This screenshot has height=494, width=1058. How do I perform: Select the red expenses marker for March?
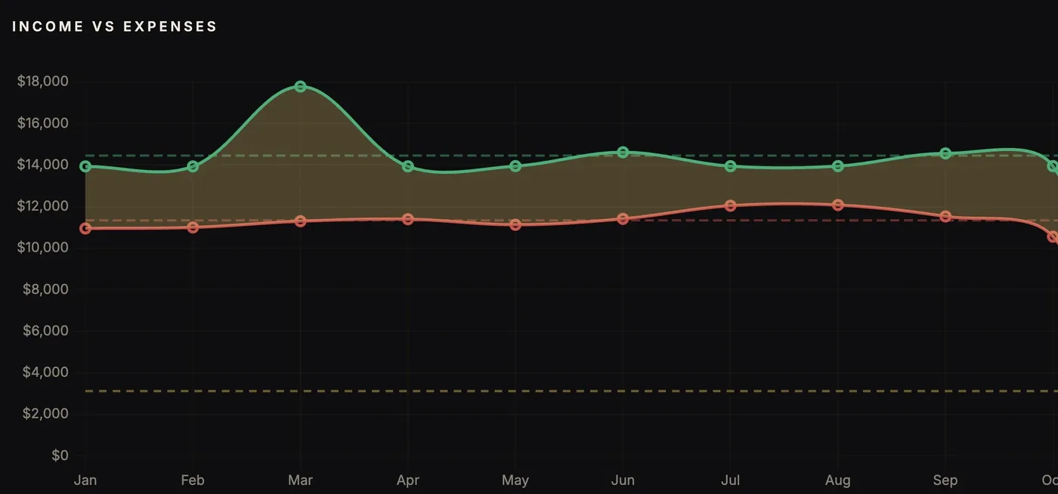[x=301, y=221]
